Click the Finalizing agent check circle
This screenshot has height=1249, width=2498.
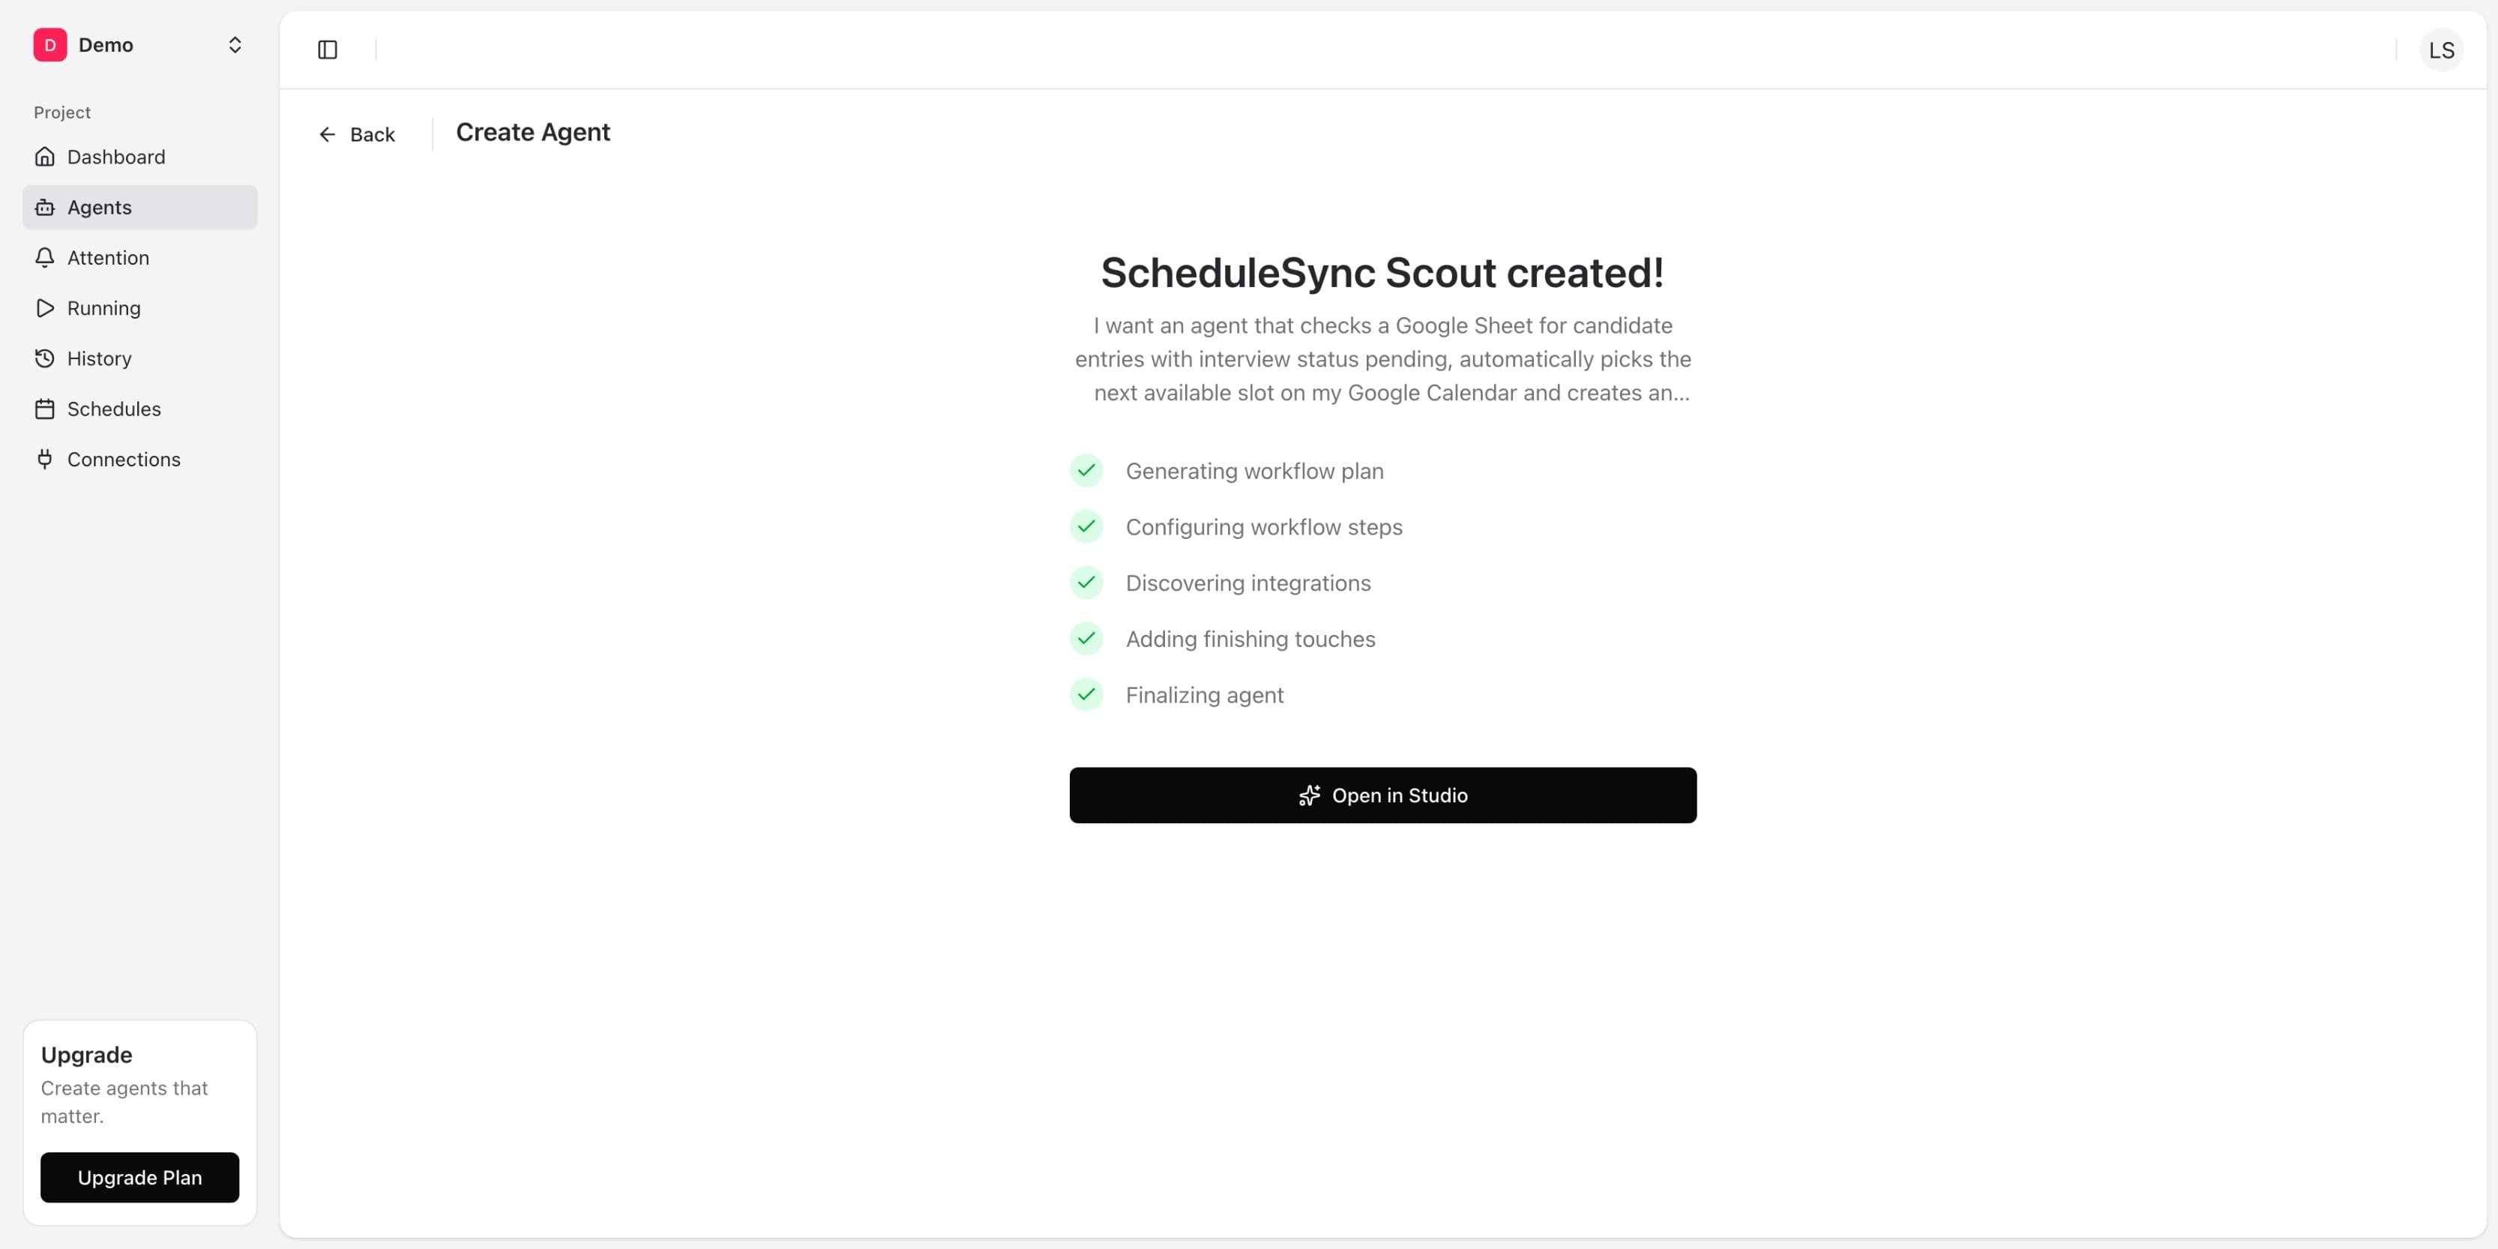(1086, 694)
